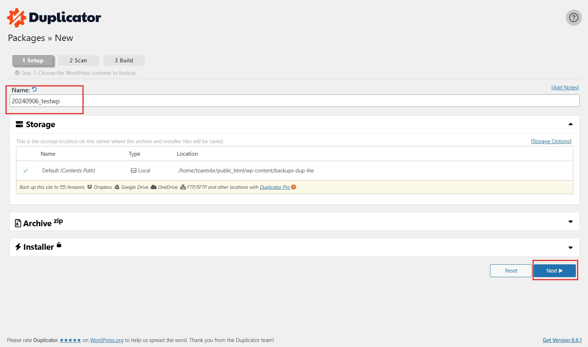The height and width of the screenshot is (347, 588).
Task: Click the Duplicator gear logo
Action: click(16, 18)
